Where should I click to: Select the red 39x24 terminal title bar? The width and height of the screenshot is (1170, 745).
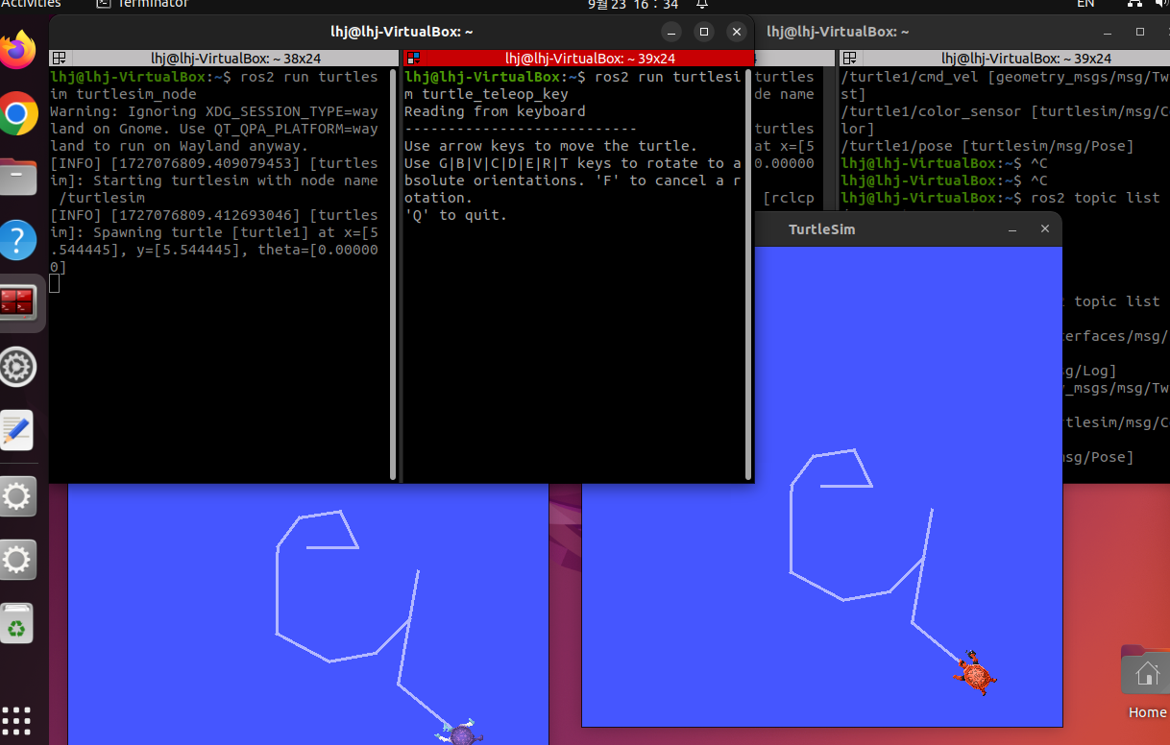(x=578, y=59)
